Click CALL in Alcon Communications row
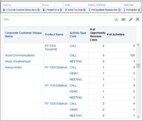Viewport: 143px width, 121px height. 73,55
